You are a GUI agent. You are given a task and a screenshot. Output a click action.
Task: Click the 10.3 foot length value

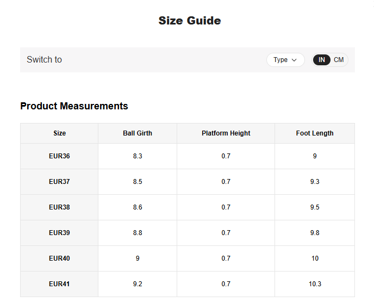click(315, 284)
